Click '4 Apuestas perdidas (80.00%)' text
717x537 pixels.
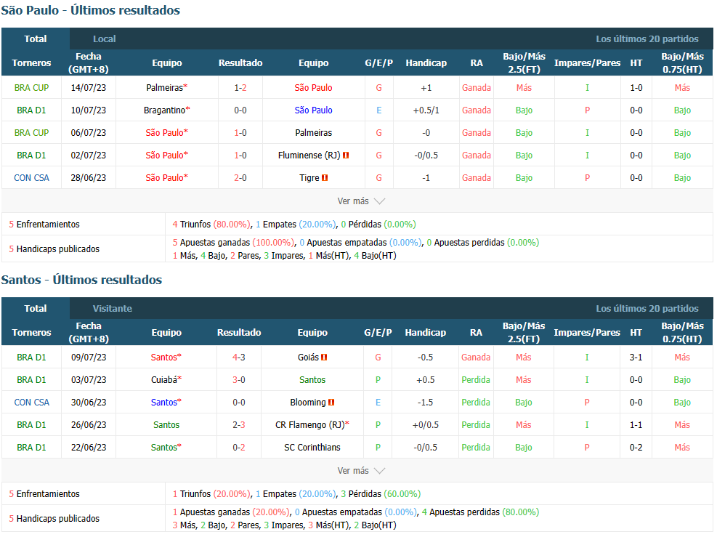pos(480,512)
